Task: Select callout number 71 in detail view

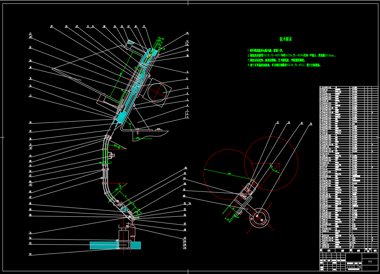Action: (278, 123)
